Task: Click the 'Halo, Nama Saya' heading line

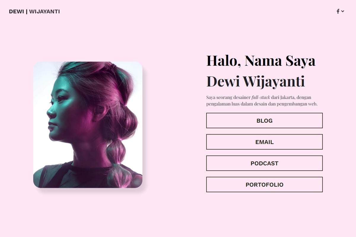Action: (x=261, y=60)
